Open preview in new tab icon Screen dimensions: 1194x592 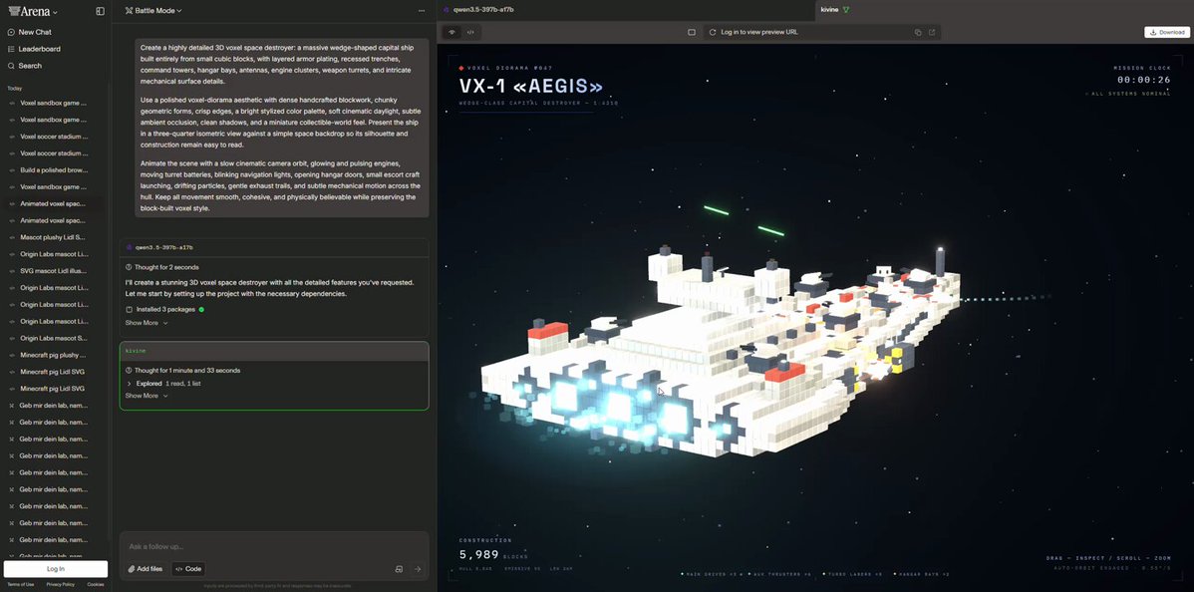coord(931,32)
